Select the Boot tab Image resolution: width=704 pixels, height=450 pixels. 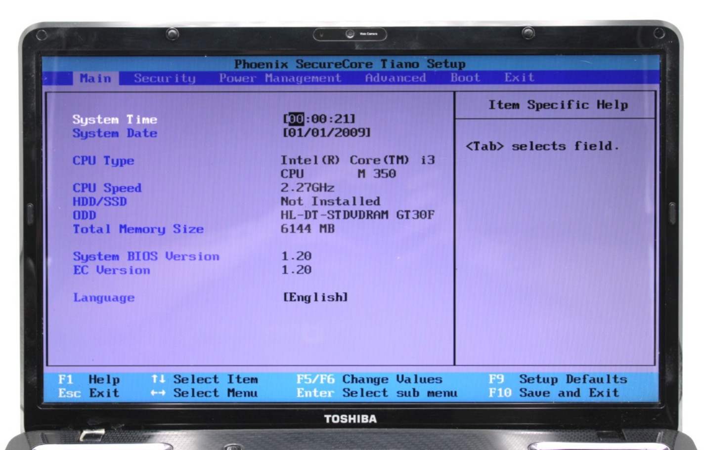pyautogui.click(x=465, y=78)
